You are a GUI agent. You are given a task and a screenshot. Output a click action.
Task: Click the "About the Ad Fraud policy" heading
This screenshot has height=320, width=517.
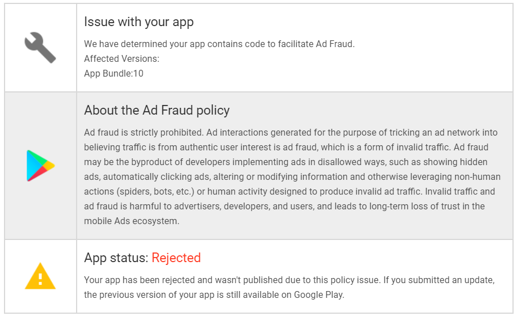(157, 110)
